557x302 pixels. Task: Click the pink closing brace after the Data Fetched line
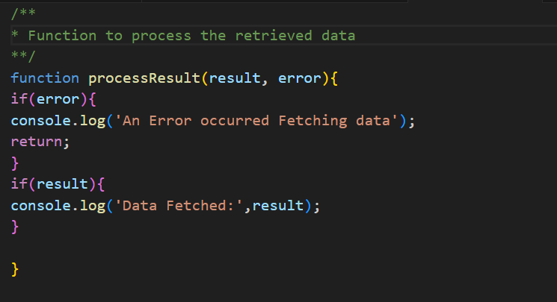point(15,227)
